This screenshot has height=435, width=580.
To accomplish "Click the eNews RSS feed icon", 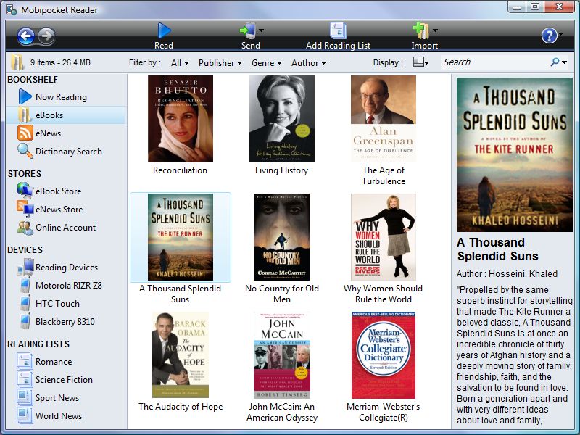I will (x=25, y=133).
